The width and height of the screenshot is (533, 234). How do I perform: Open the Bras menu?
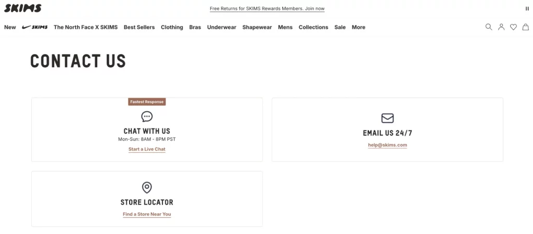(195, 27)
